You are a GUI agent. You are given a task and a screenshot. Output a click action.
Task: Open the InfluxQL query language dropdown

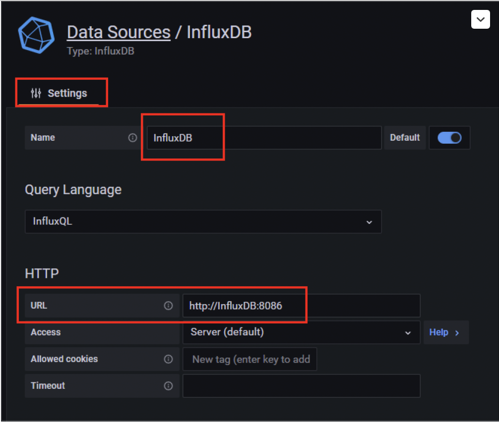(x=203, y=221)
